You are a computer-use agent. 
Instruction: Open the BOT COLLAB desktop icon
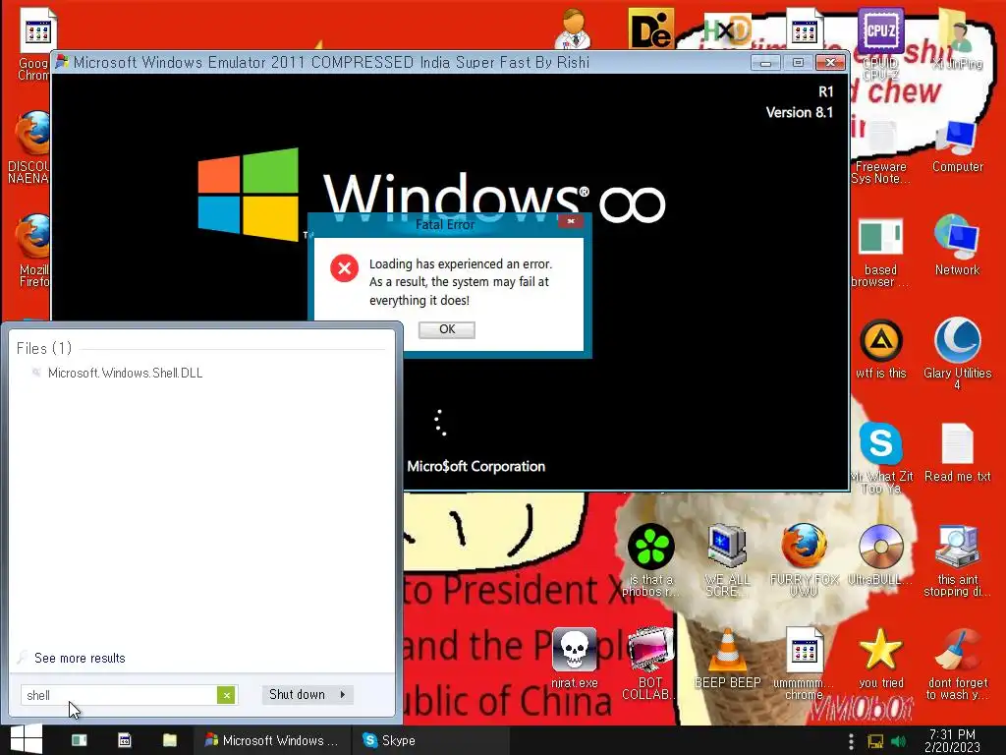click(650, 664)
